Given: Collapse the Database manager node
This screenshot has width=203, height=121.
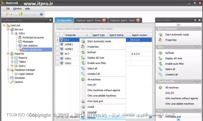Looking at the screenshot, I should (x=8, y=70).
